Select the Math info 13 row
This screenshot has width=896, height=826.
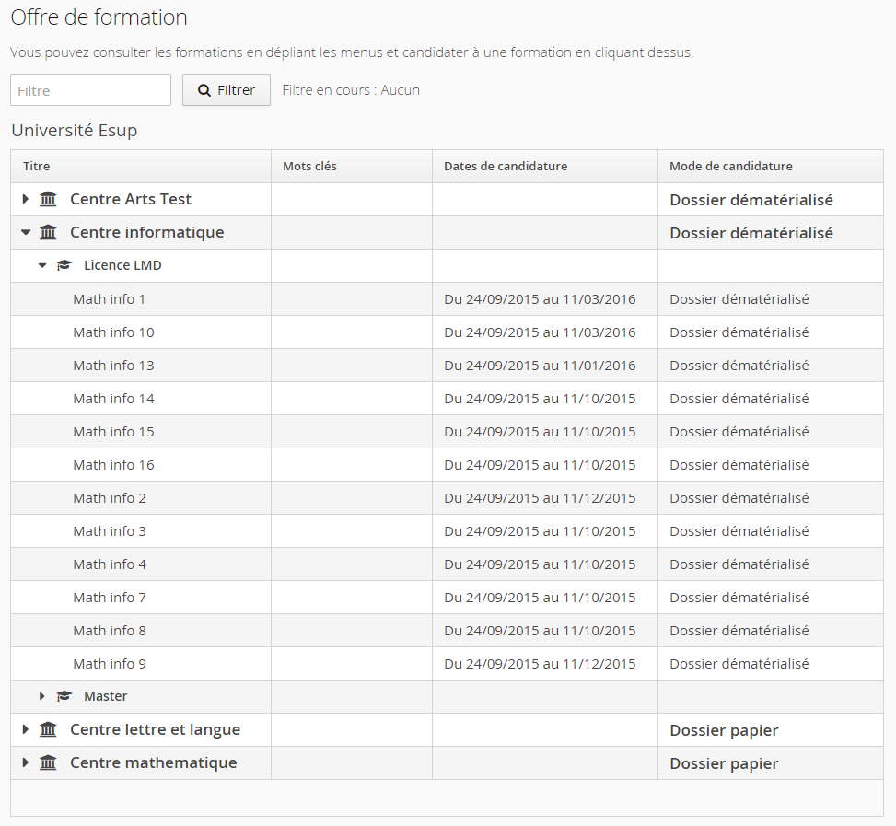click(113, 366)
